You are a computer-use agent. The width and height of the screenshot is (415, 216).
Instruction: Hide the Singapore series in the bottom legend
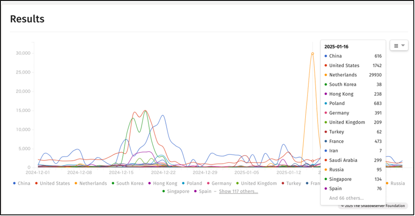178,191
